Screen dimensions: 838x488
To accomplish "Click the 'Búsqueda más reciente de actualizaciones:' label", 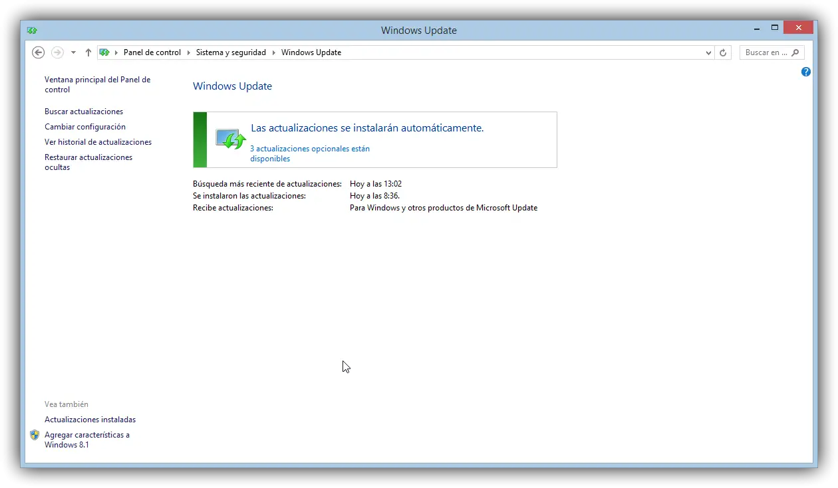I will [x=267, y=184].
